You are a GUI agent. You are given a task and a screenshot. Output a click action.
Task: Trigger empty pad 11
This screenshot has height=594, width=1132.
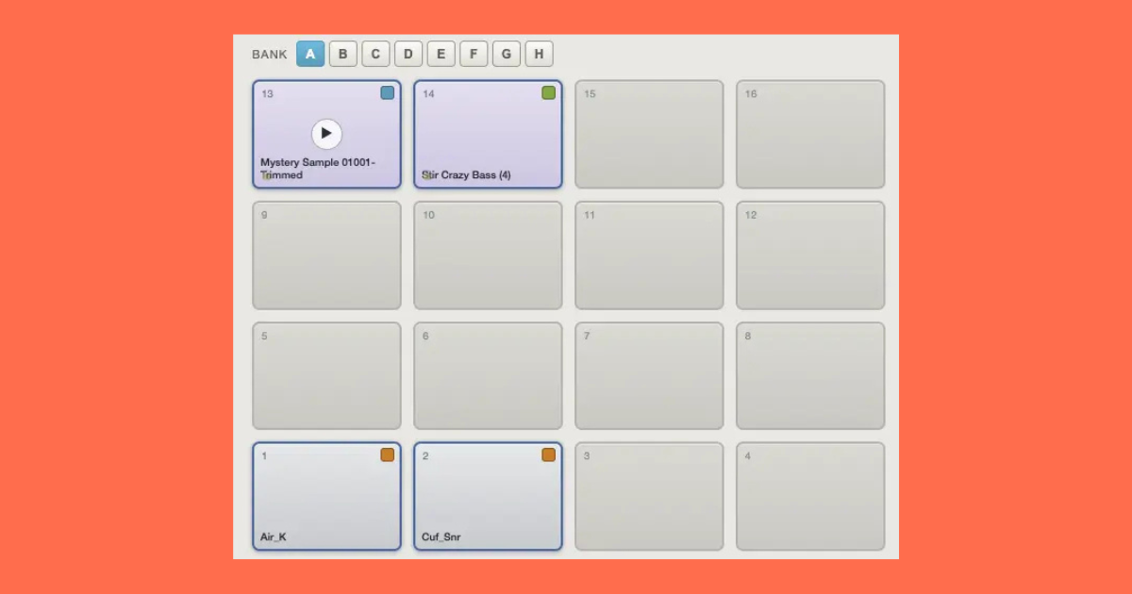pos(649,255)
